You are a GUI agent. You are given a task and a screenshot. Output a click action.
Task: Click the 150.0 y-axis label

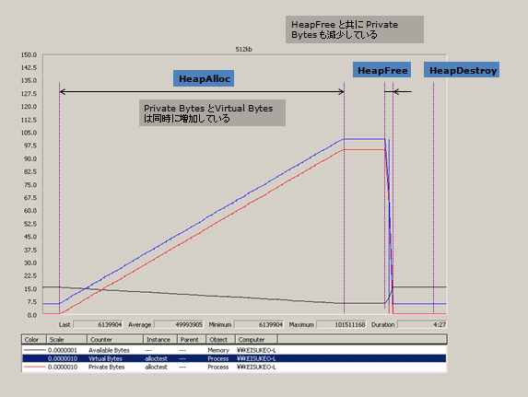[29, 54]
